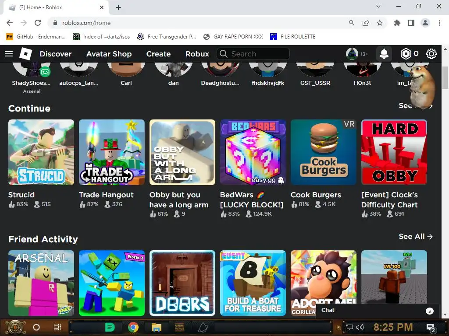Close the Home - Roblox tab
449x336 pixels.
point(101,7)
